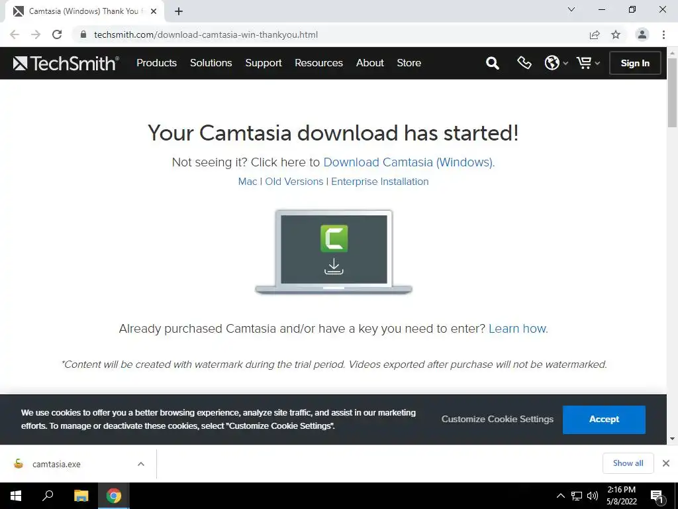Screen dimensions: 678x509
Task: Click the Learn how link
Action: tap(518, 329)
